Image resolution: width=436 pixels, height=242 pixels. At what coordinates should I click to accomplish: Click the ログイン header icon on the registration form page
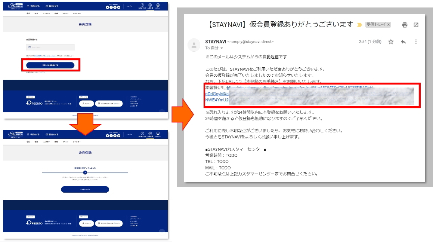(x=158, y=6)
